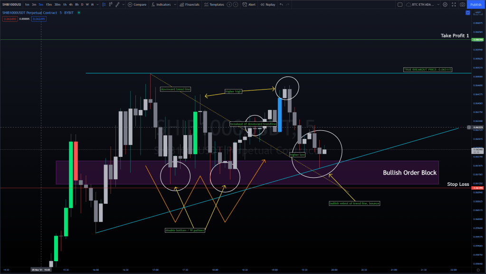Click the undo arrow
Image resolution: width=486 pixels, height=274 pixels.
coord(281,5)
